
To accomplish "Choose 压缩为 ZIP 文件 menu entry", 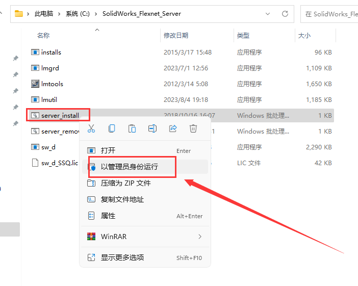I will click(x=125, y=183).
